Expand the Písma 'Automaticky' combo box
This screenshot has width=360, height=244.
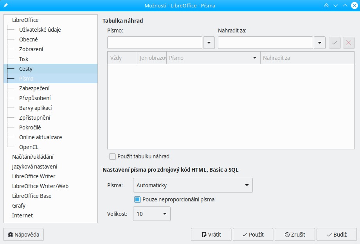[x=193, y=185]
